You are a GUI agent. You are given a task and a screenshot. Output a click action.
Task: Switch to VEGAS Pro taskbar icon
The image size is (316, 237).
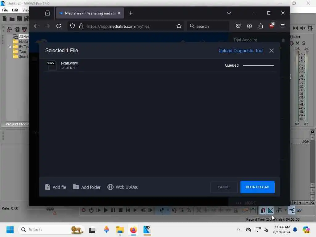[x=147, y=230]
